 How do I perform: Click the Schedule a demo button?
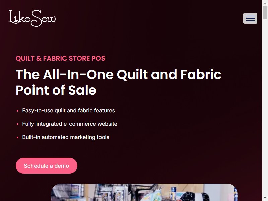[47, 165]
